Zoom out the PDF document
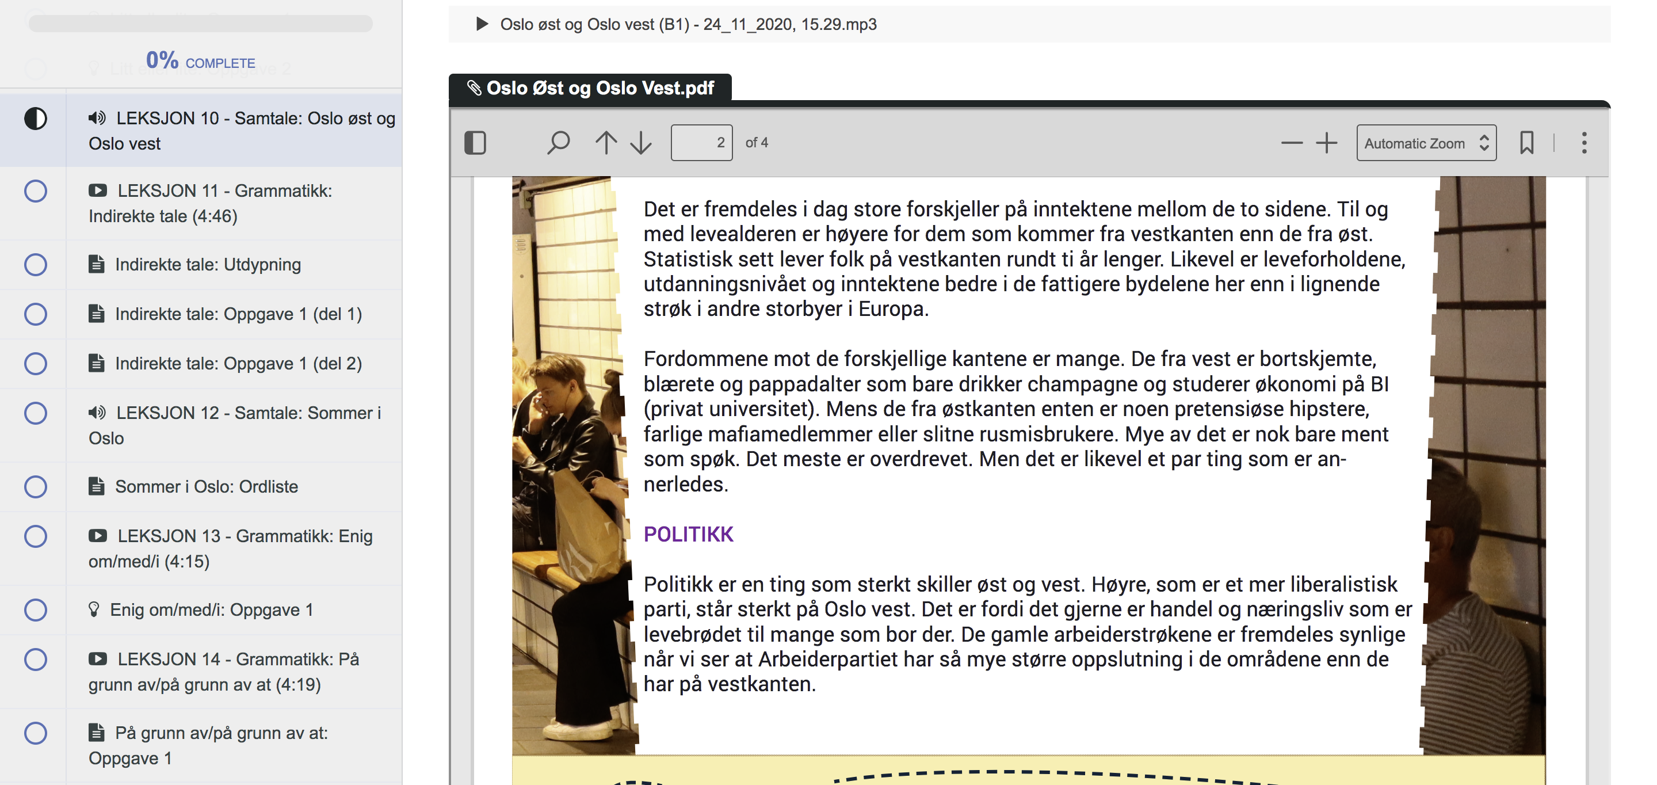1657x785 pixels. tap(1291, 142)
